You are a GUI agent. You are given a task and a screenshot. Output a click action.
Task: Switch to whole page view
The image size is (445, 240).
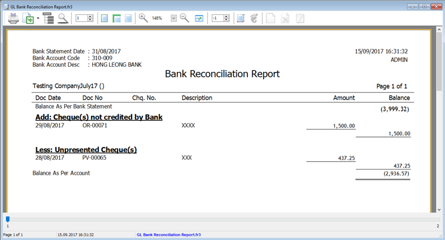coord(104,18)
